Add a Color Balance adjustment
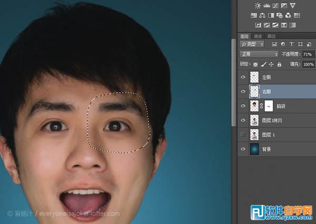 [x=262, y=15]
